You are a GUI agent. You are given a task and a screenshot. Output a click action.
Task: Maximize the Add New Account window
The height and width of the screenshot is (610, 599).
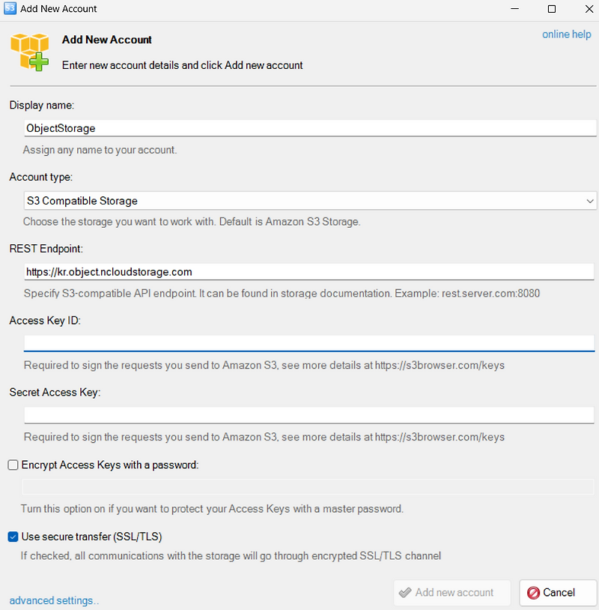click(x=552, y=9)
